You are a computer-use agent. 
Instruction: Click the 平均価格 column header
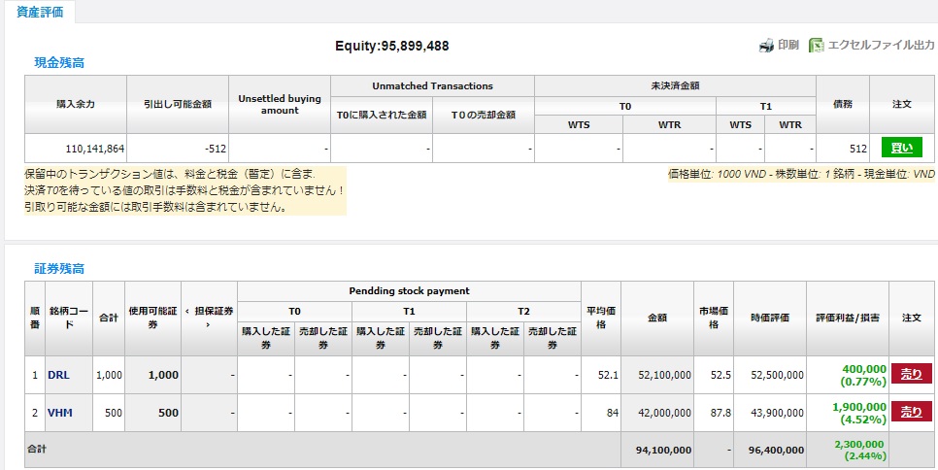point(600,318)
